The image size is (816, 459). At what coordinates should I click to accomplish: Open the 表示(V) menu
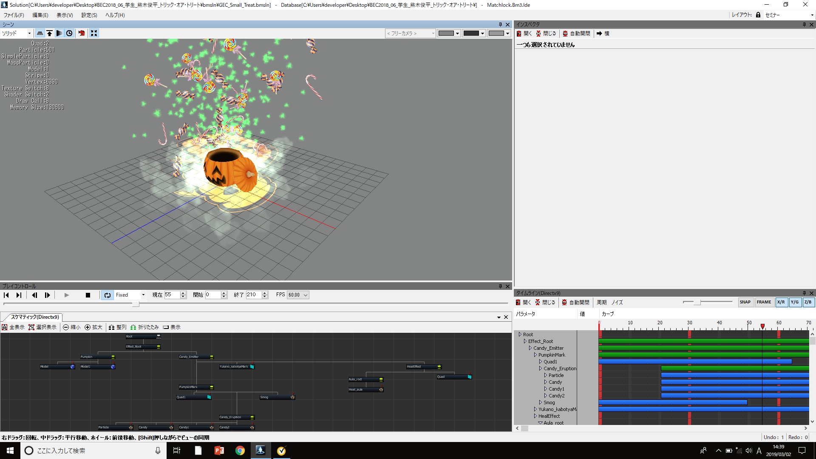[65, 15]
